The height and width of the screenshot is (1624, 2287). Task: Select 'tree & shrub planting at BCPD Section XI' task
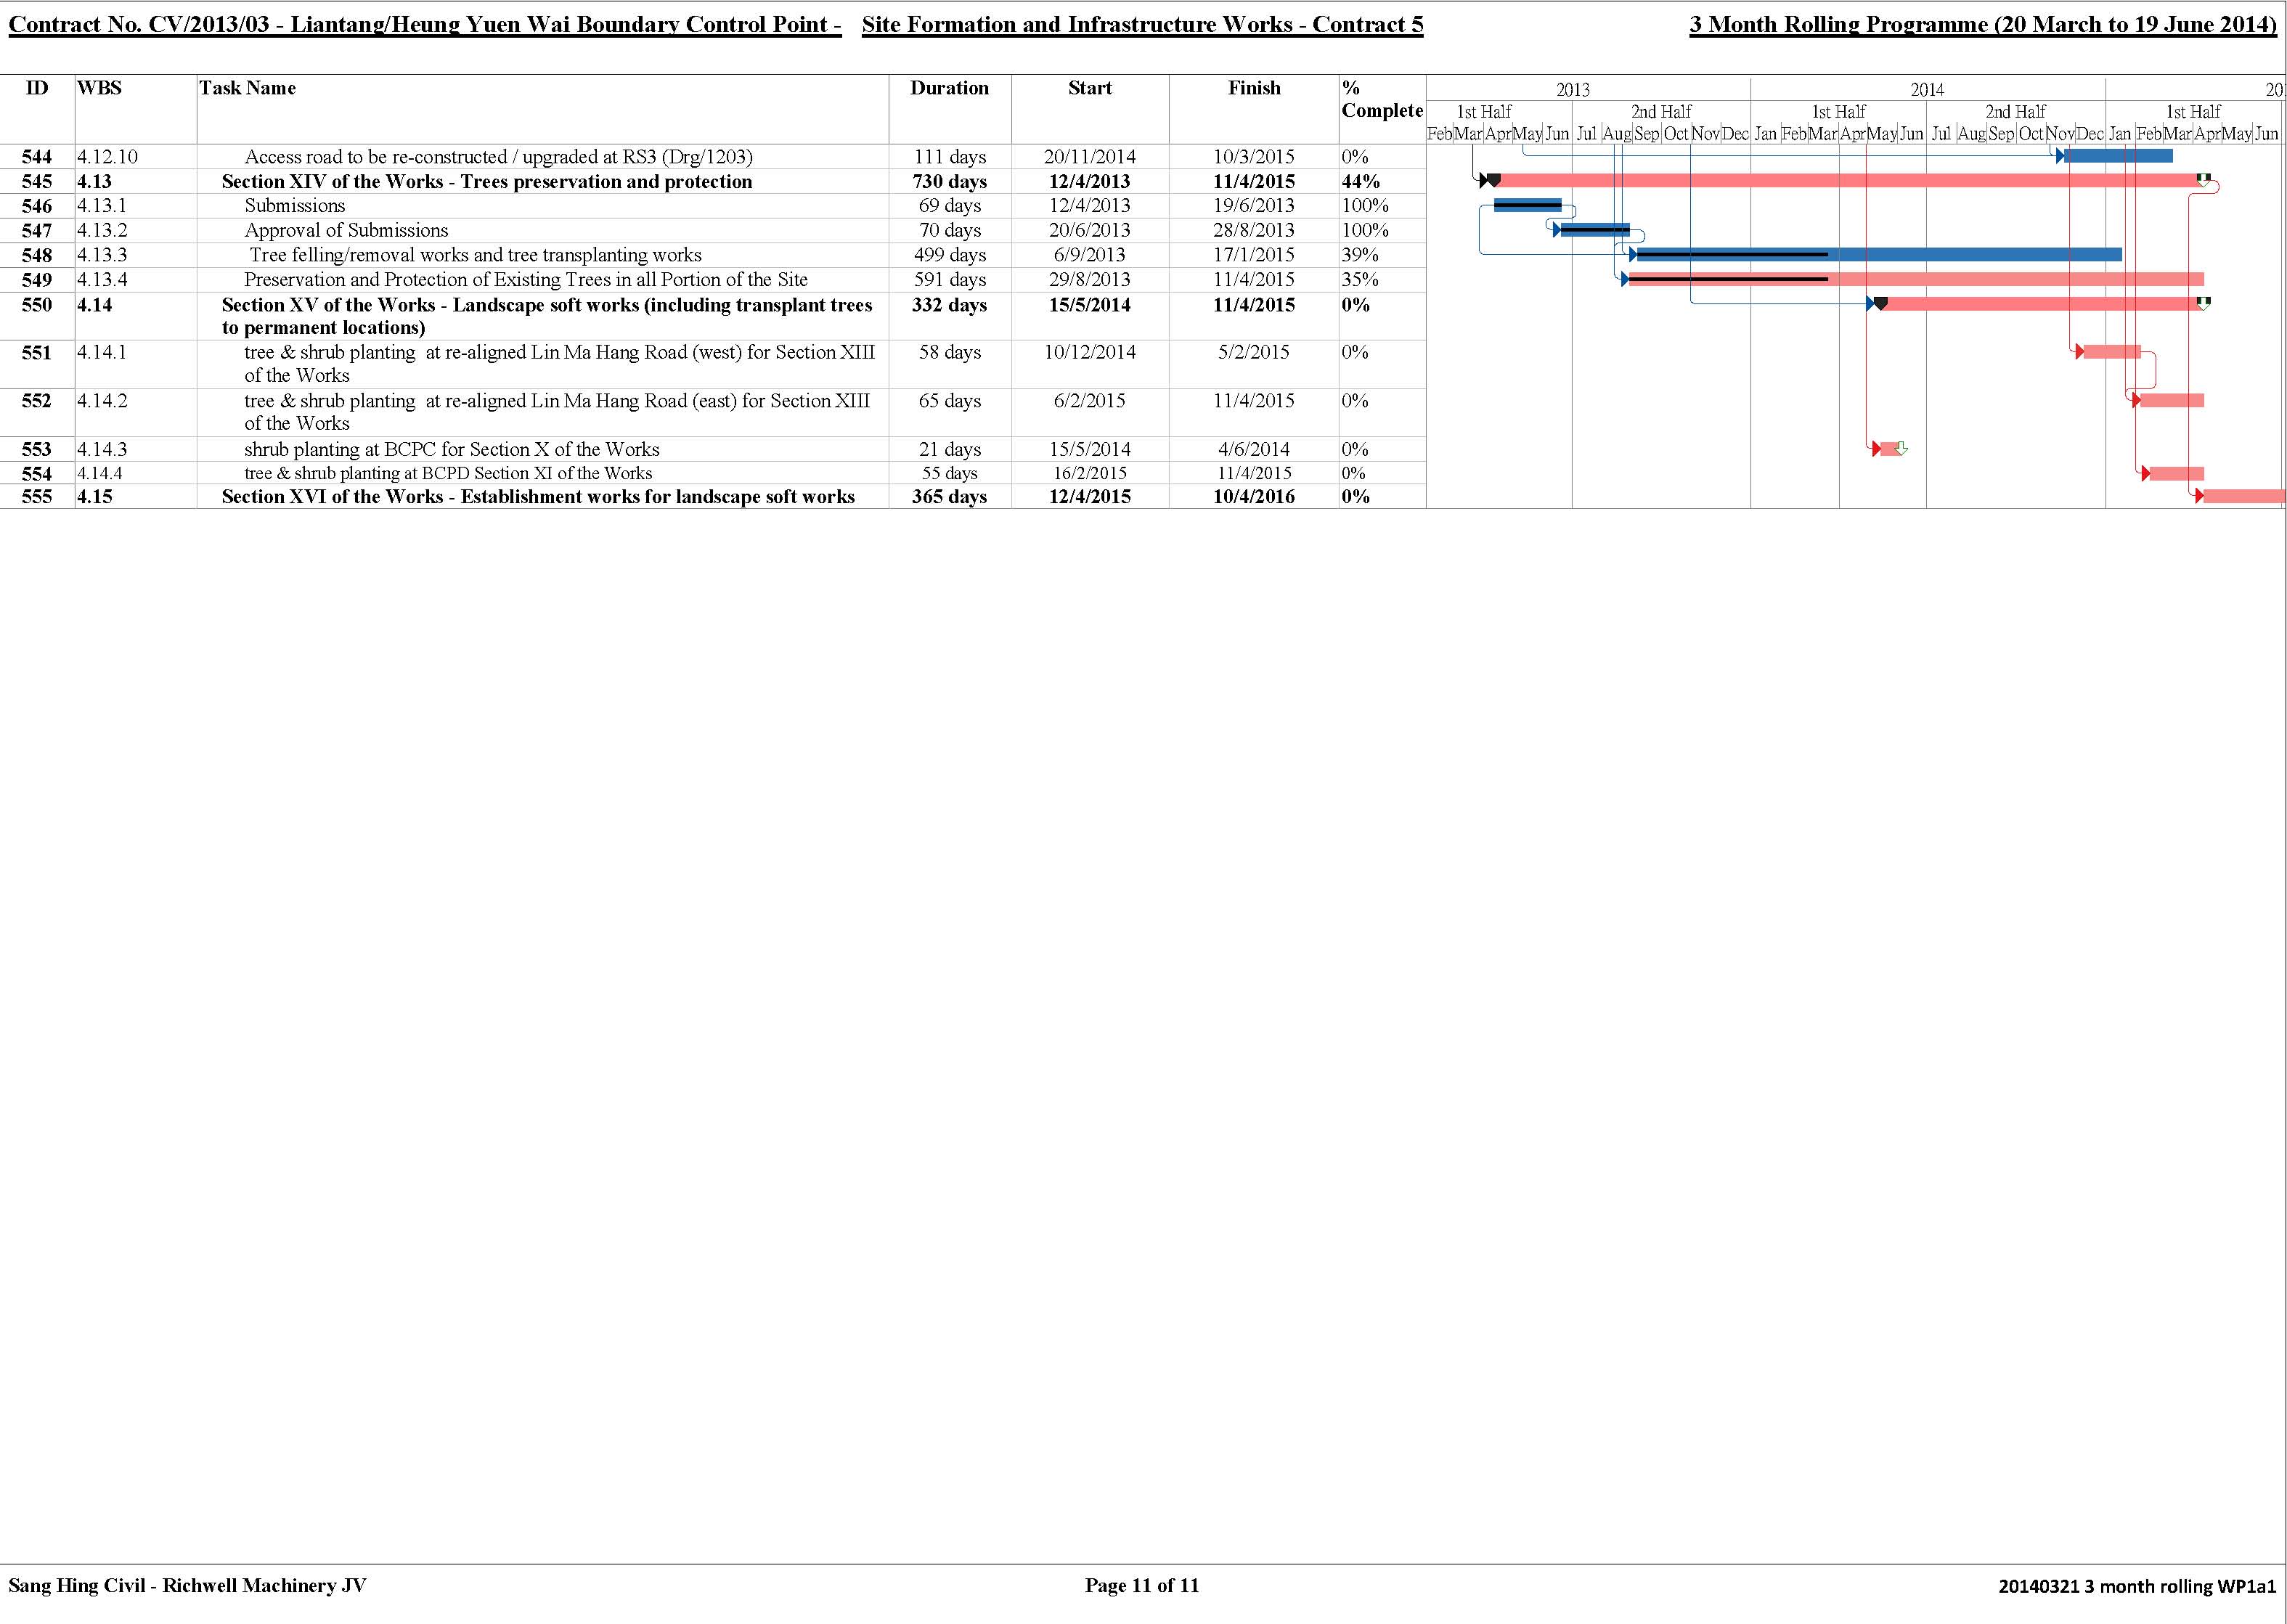coord(447,473)
